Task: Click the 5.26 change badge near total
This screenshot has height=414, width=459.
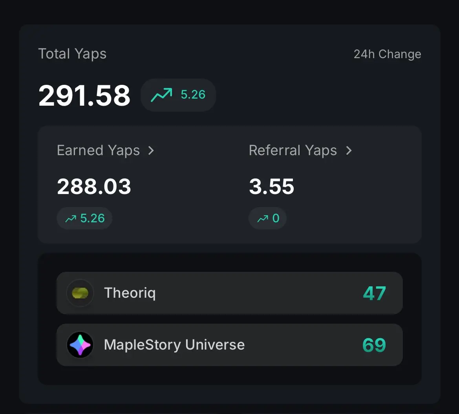Action: [178, 95]
